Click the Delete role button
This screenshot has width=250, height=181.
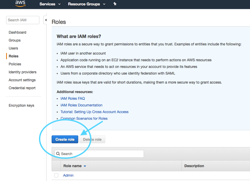(92, 139)
